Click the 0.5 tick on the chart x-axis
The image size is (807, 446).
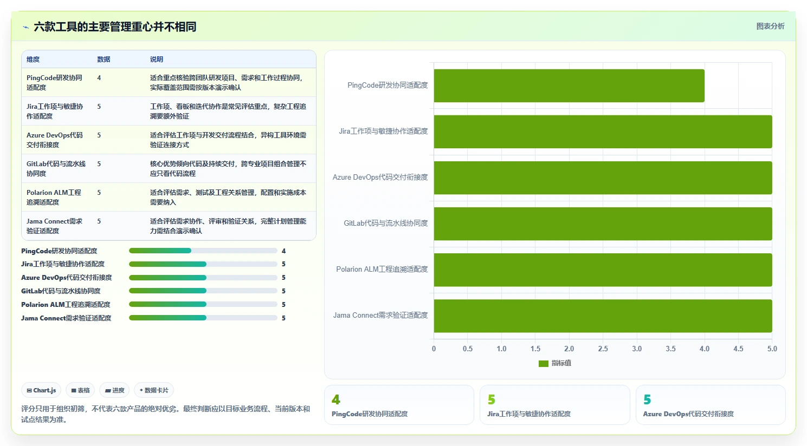pos(468,349)
